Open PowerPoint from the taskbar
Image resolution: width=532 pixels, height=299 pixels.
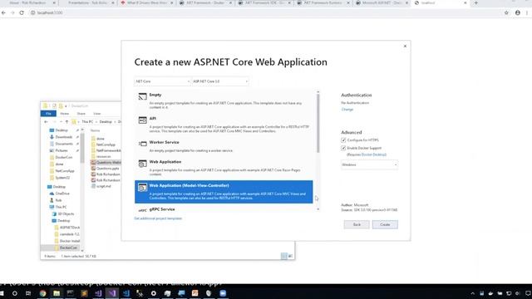pyautogui.click(x=195, y=293)
